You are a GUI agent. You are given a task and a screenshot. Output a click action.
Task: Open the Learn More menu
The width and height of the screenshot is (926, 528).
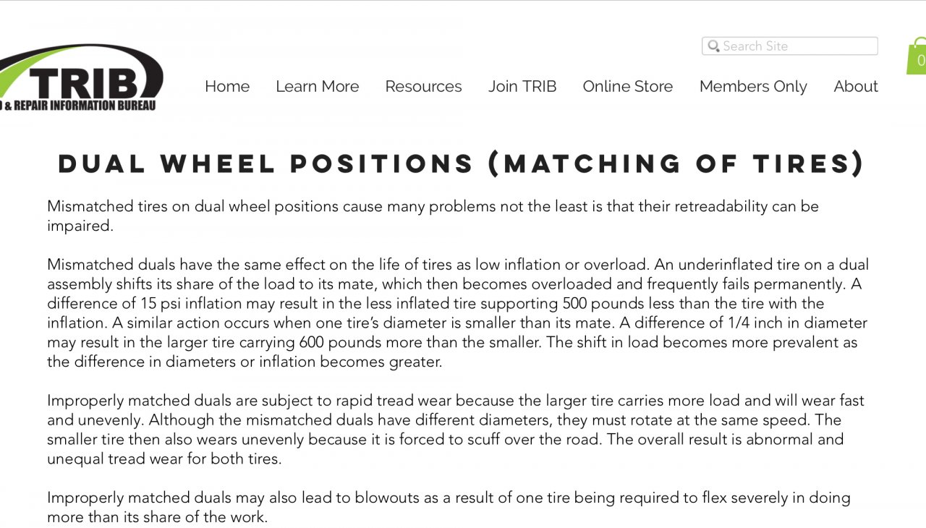[317, 87]
